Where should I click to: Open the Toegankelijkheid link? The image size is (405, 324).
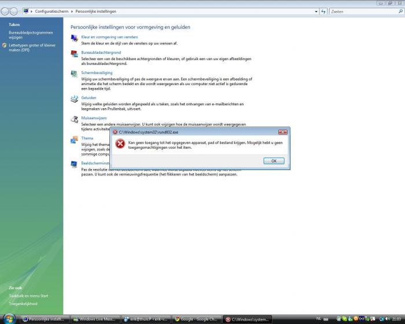[23, 304]
